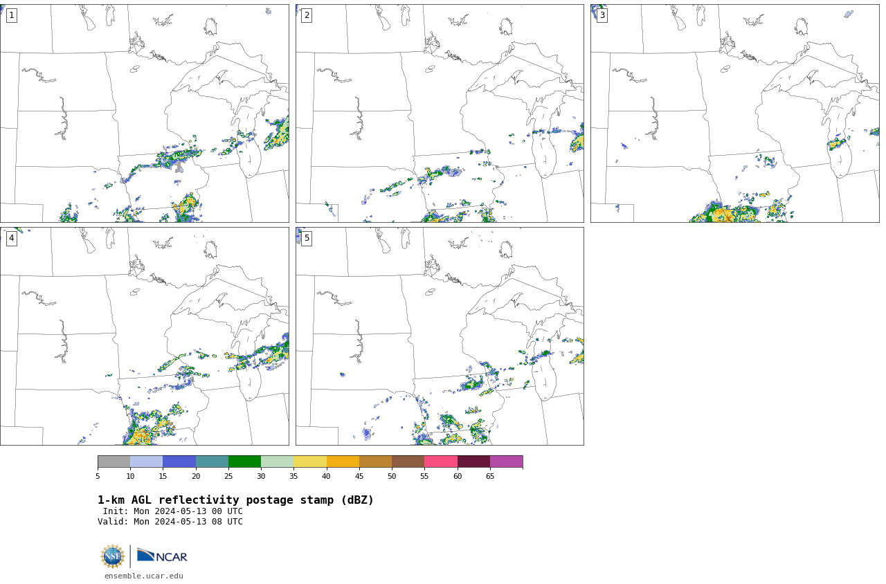Screen dimensions: 886x584
Task: Click colorbar tick label 45
Action: [359, 476]
